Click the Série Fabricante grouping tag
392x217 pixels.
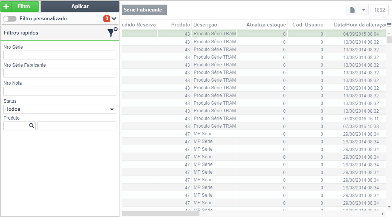coord(144,10)
